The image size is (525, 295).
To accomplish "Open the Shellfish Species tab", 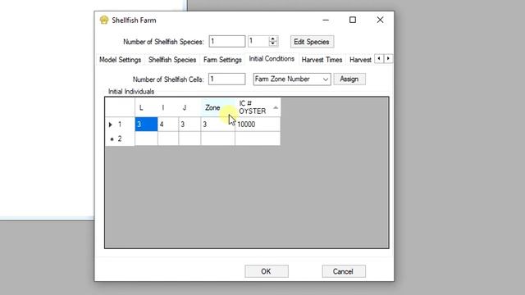I will tap(172, 60).
